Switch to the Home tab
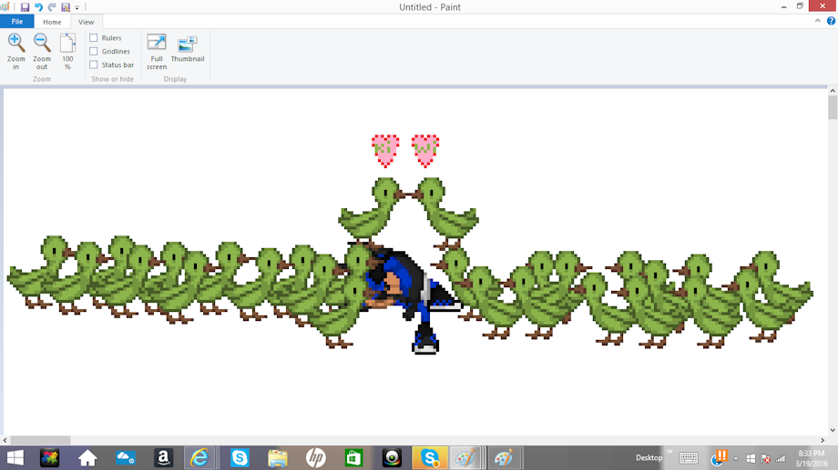The width and height of the screenshot is (838, 470). coord(52,22)
